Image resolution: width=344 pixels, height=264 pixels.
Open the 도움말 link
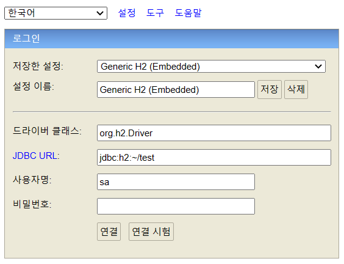coord(188,13)
